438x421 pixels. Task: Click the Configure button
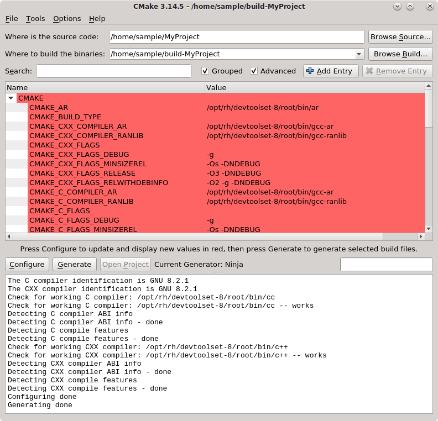tap(27, 265)
